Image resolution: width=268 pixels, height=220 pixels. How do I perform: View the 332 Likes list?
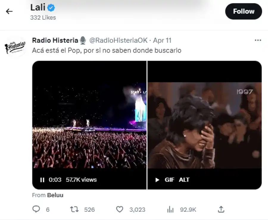coord(43,18)
